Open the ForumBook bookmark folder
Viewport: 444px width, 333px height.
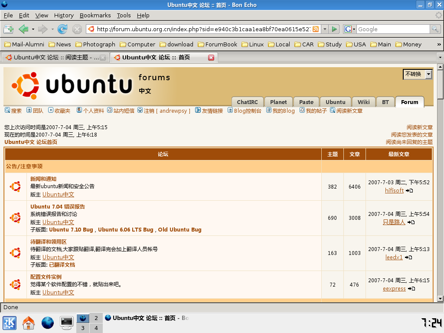(x=218, y=45)
